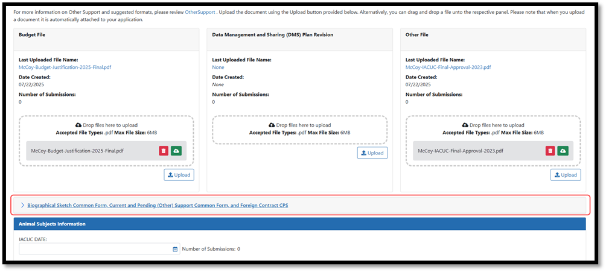Open last uploaded IACUC Final Approval PDF link
This screenshot has height=272, width=606.
(448, 67)
